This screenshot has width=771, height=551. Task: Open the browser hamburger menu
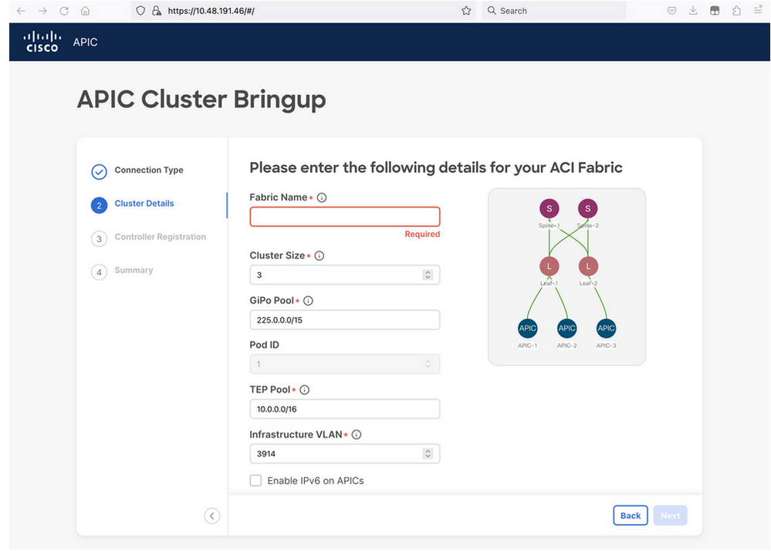click(758, 11)
